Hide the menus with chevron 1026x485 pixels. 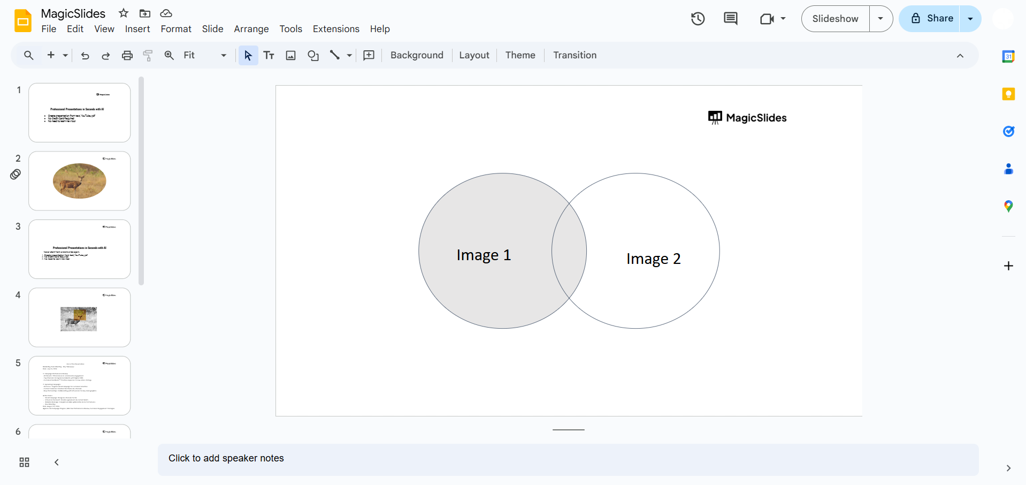pyautogui.click(x=960, y=56)
